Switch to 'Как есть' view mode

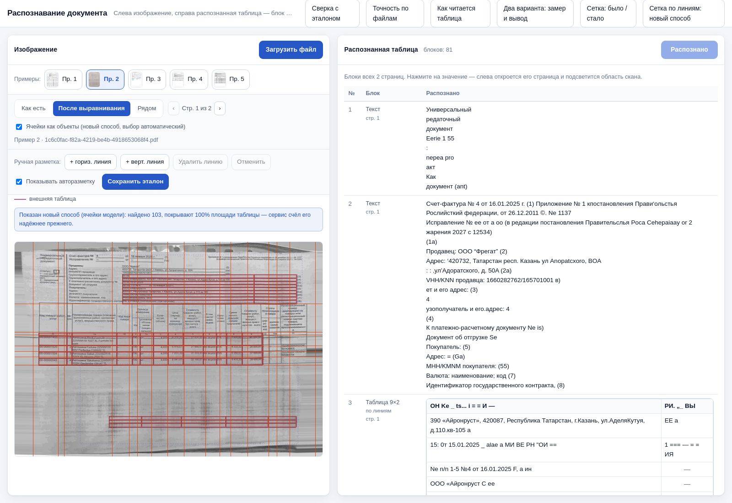tap(33, 109)
